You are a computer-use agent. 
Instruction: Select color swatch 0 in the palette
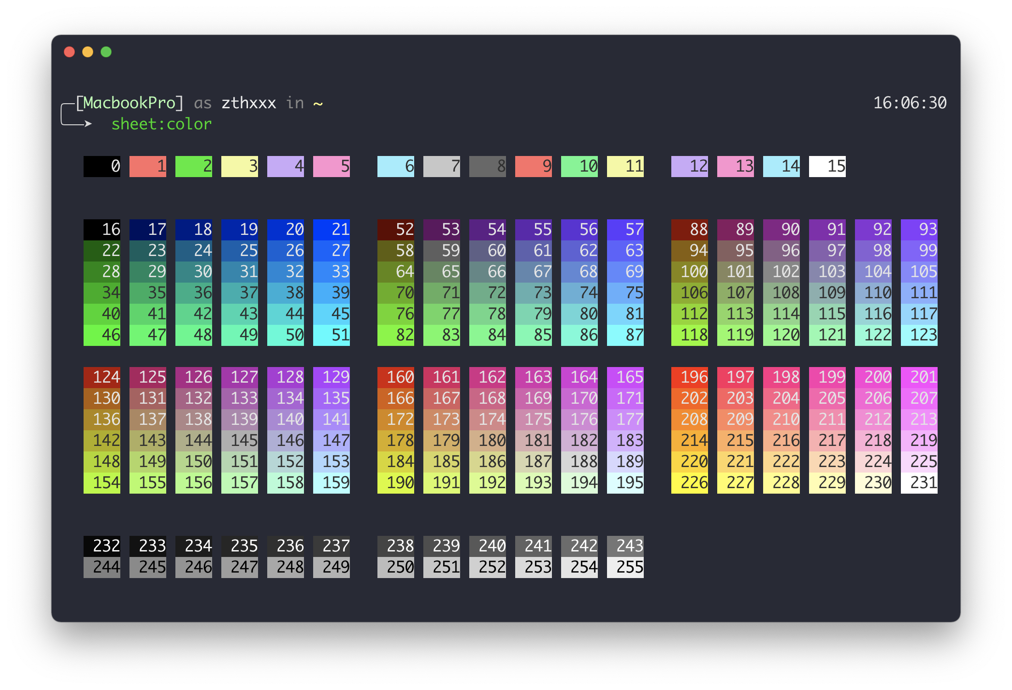pos(101,167)
